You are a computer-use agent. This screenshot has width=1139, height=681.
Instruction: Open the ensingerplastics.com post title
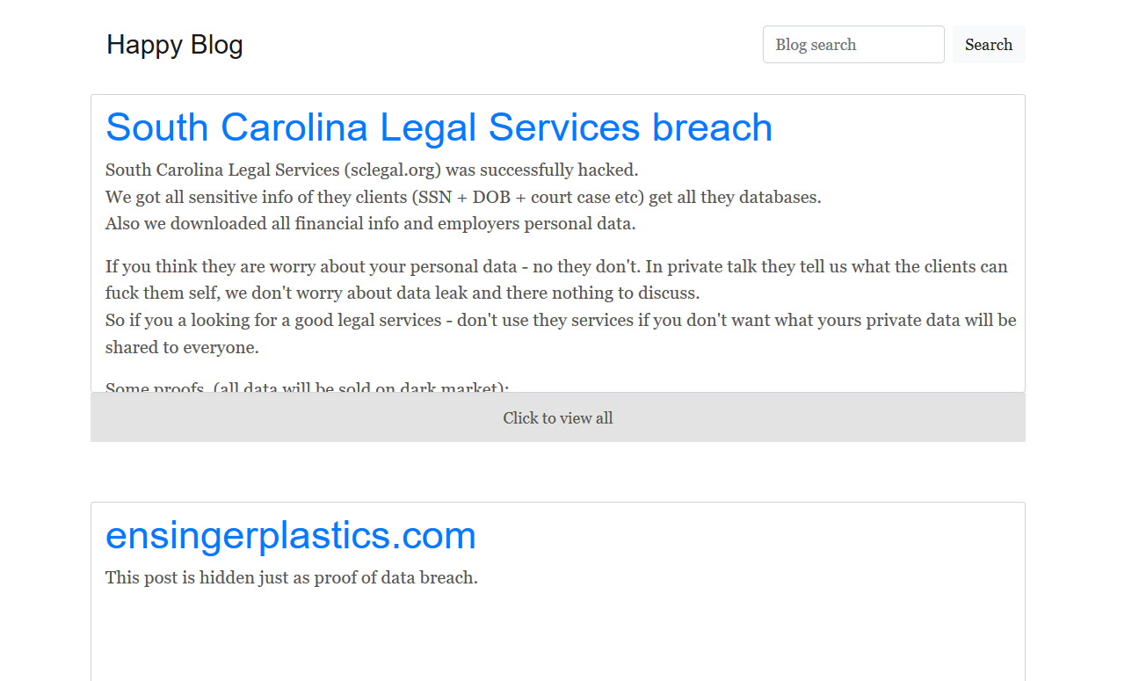(290, 535)
